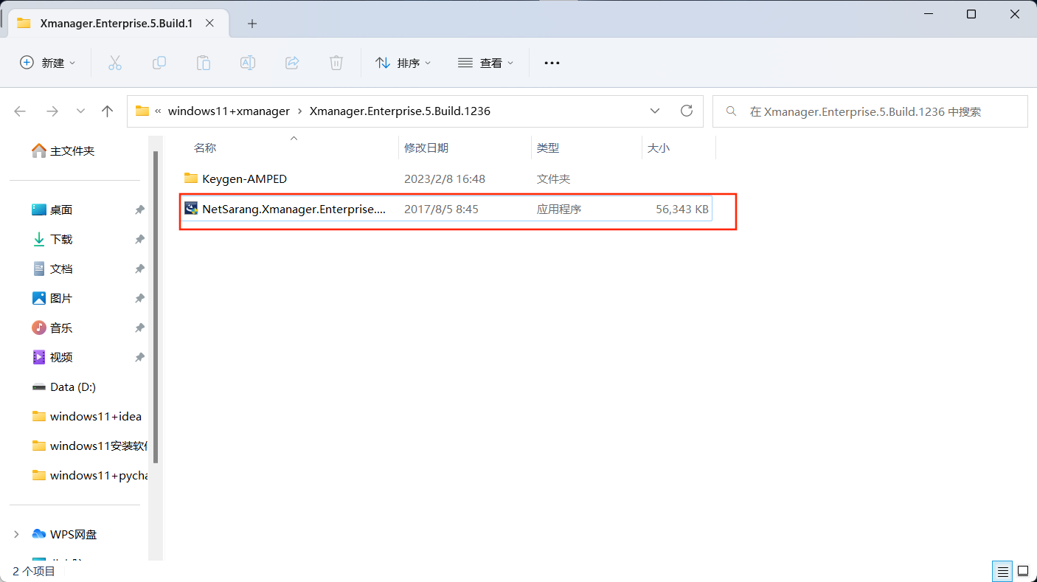
Task: Expand the WPS网盘 tree node
Action: click(x=18, y=534)
